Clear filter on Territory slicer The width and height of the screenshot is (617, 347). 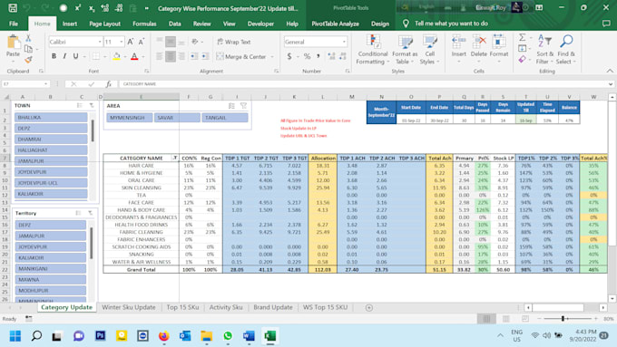pyautogui.click(x=91, y=213)
